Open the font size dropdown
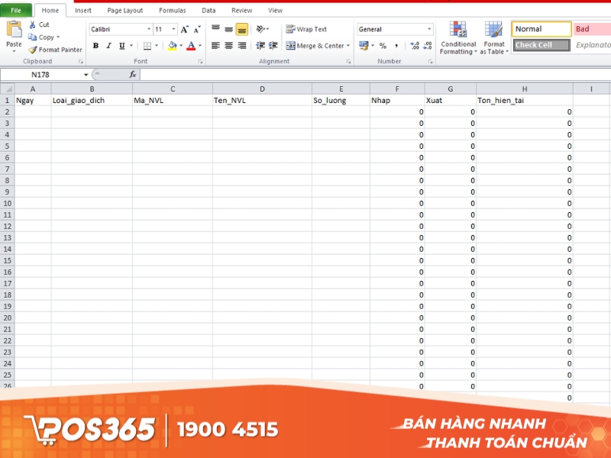Viewport: 611px width, 458px height. click(x=173, y=28)
